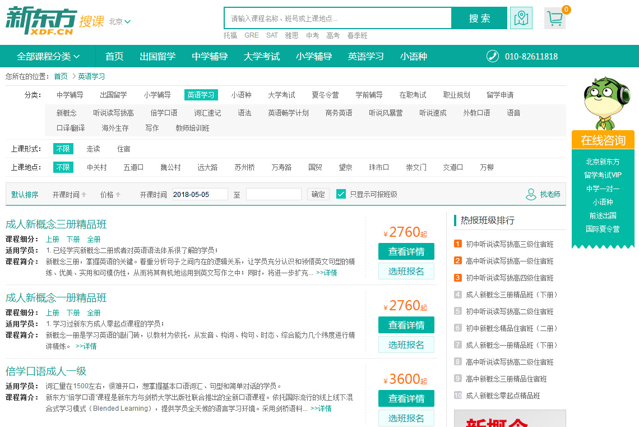
Task: Expand 全部课程分类 menu
Action: pyautogui.click(x=48, y=56)
